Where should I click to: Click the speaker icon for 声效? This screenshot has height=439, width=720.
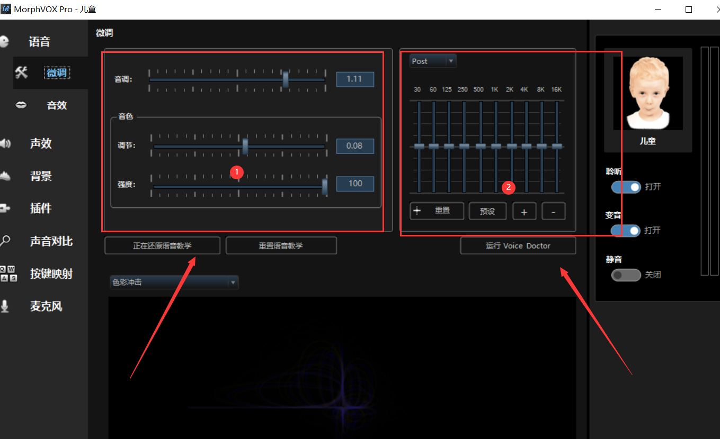(5, 143)
